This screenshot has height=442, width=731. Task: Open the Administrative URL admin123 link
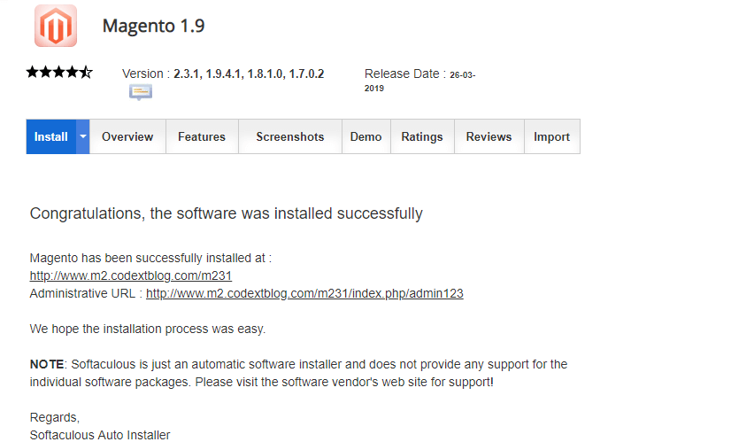[304, 293]
